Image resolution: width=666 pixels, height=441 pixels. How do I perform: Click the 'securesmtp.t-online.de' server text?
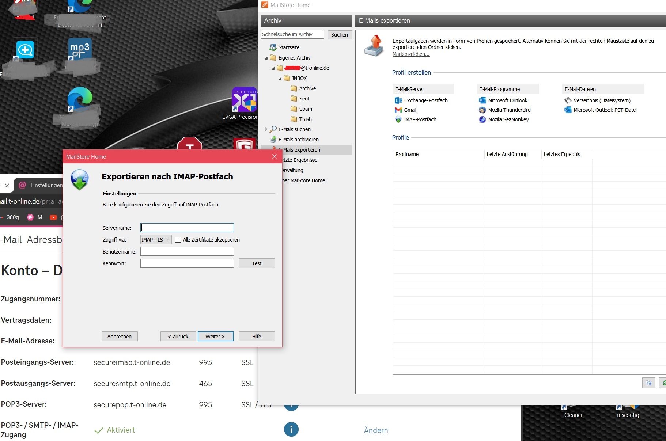132,384
